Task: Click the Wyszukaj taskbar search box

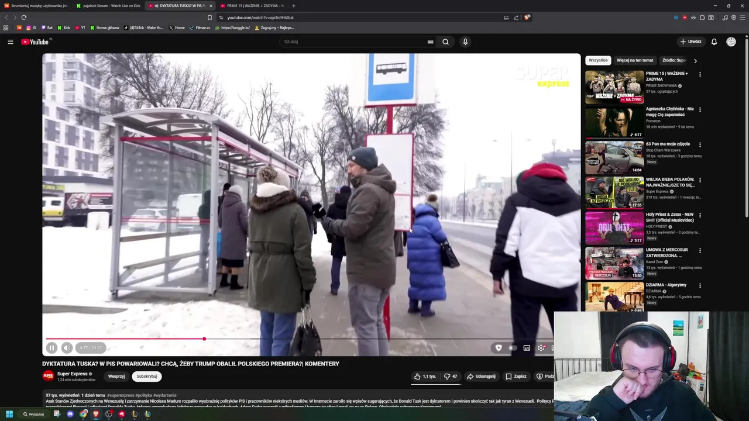Action: (33, 414)
